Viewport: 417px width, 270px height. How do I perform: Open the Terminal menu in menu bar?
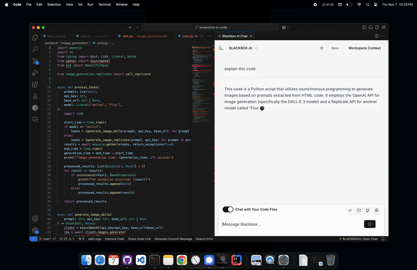[x=104, y=5]
